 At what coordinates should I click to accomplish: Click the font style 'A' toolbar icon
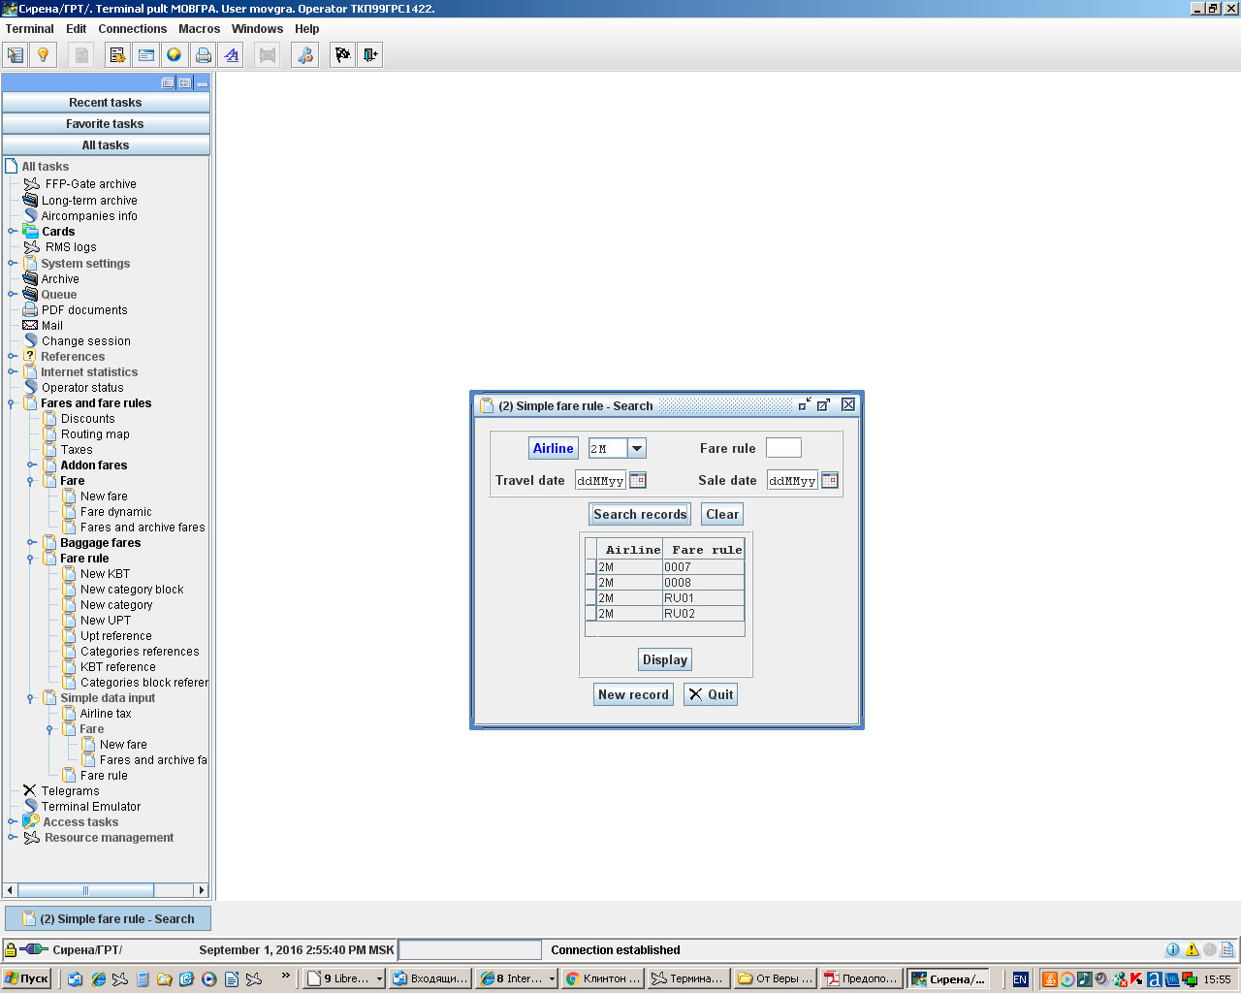pyautogui.click(x=232, y=55)
